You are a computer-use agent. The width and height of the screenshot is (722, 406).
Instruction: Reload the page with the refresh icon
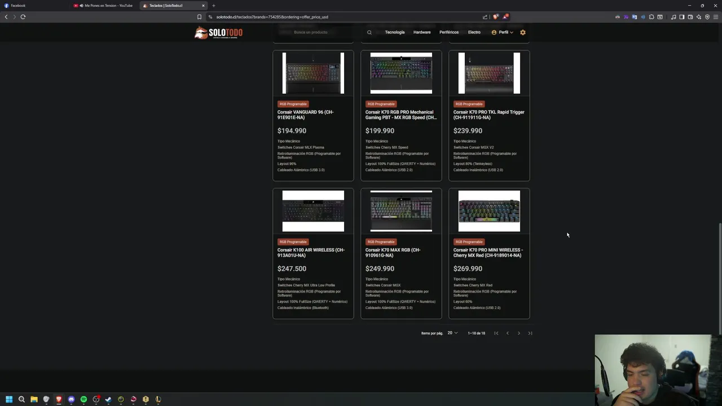coord(23,17)
